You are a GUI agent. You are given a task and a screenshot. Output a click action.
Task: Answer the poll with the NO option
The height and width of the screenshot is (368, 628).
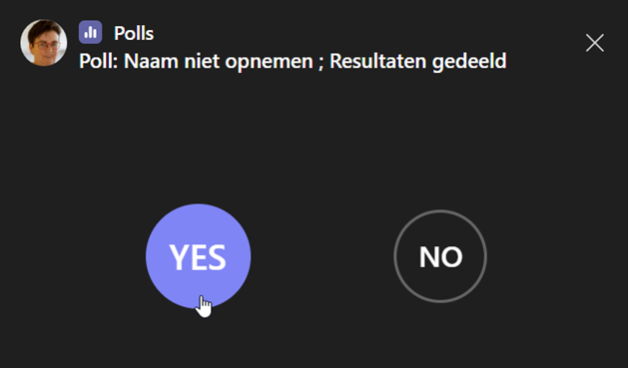(x=440, y=256)
